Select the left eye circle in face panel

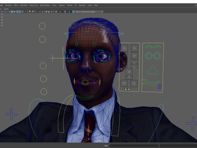pos(149,55)
